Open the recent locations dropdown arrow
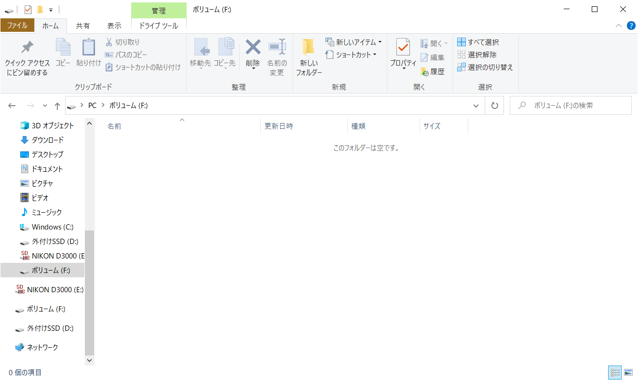The image size is (638, 380). [x=45, y=106]
